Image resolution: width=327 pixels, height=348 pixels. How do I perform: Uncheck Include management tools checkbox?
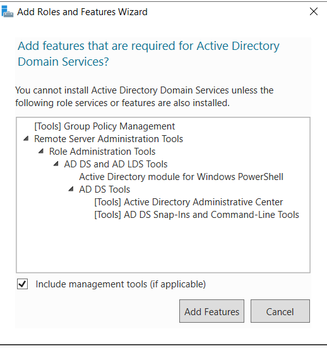[x=22, y=284]
